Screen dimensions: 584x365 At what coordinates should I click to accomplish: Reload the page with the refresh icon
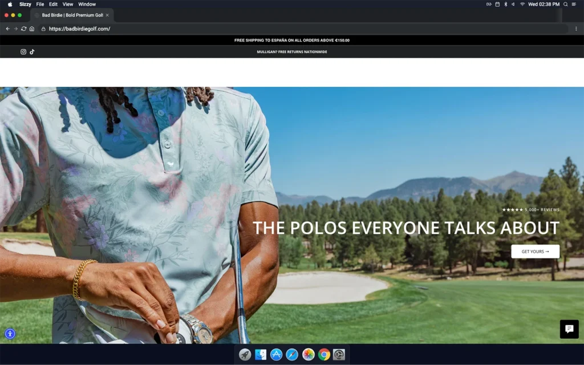24,29
